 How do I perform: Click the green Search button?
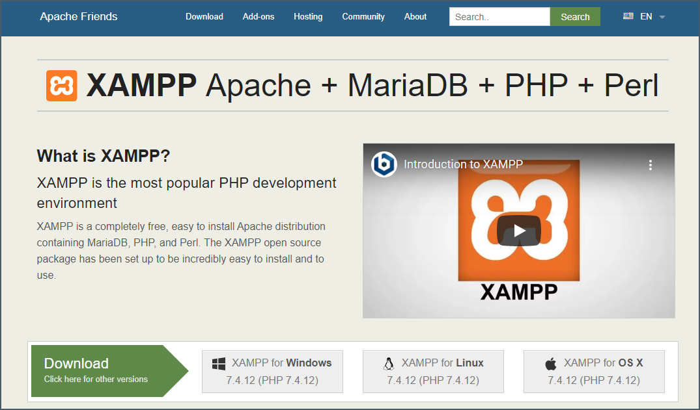[x=575, y=16]
